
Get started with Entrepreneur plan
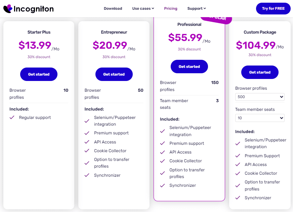(114, 74)
